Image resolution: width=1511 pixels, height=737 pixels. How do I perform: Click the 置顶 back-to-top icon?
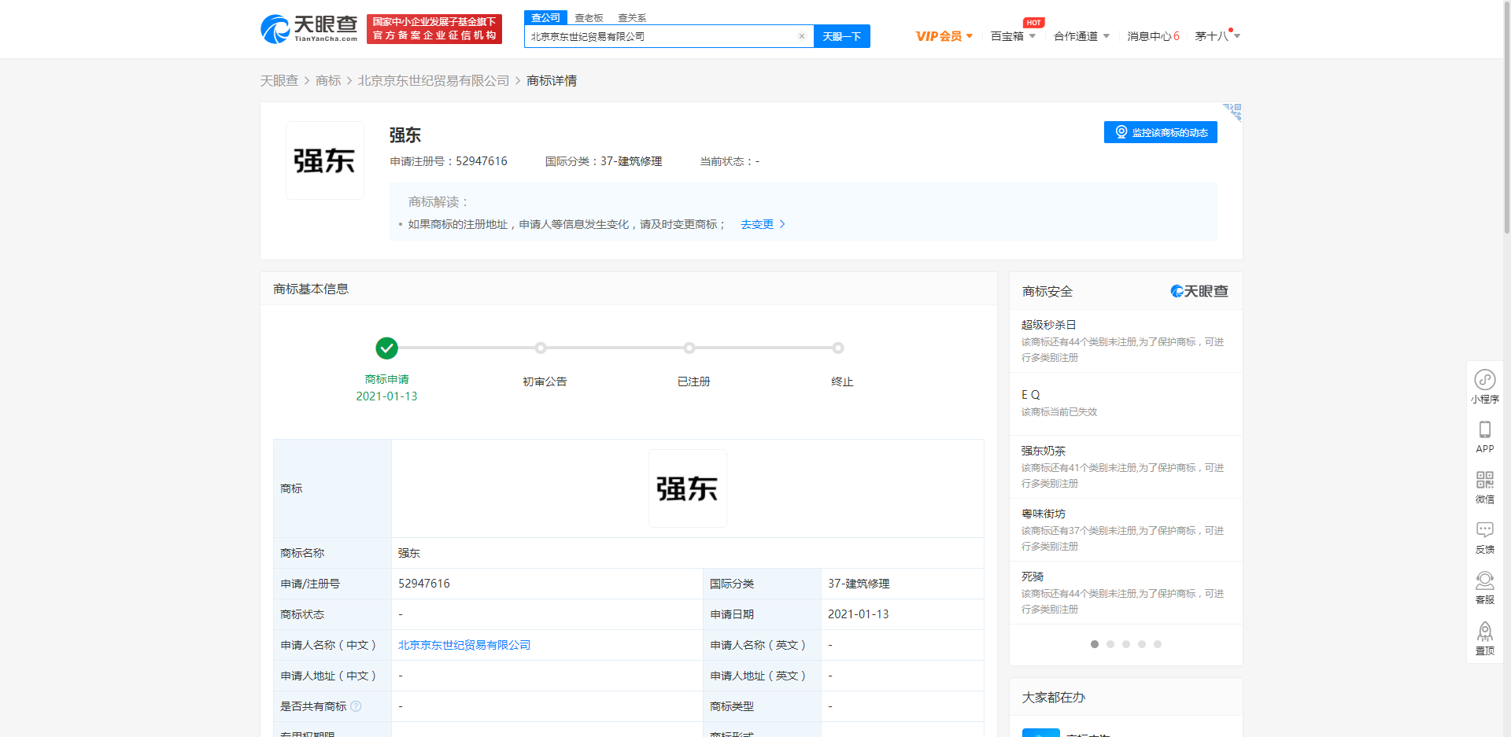click(x=1485, y=637)
